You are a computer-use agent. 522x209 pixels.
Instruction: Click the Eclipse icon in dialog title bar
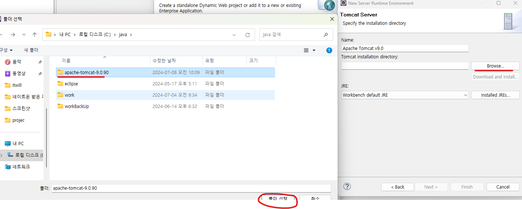coord(343,3)
